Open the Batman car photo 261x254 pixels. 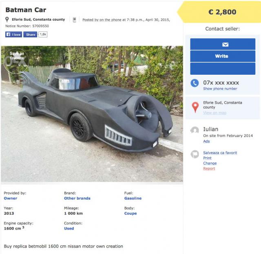click(92, 114)
